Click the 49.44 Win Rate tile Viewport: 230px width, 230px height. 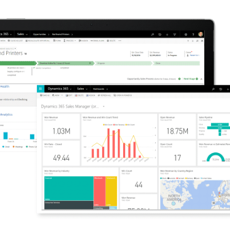(61, 153)
